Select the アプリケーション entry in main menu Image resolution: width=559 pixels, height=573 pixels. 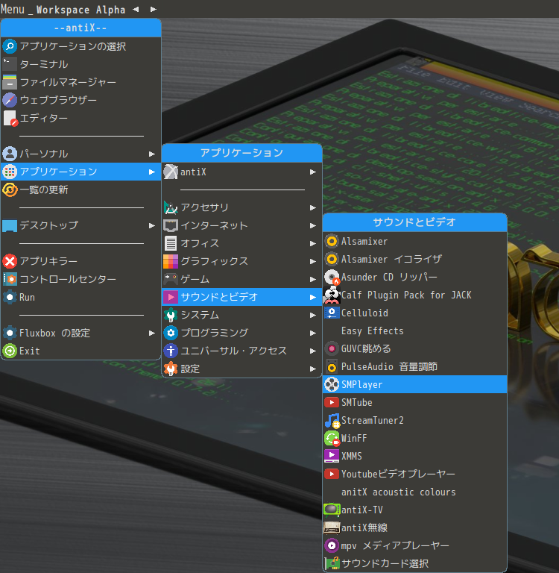pos(81,172)
